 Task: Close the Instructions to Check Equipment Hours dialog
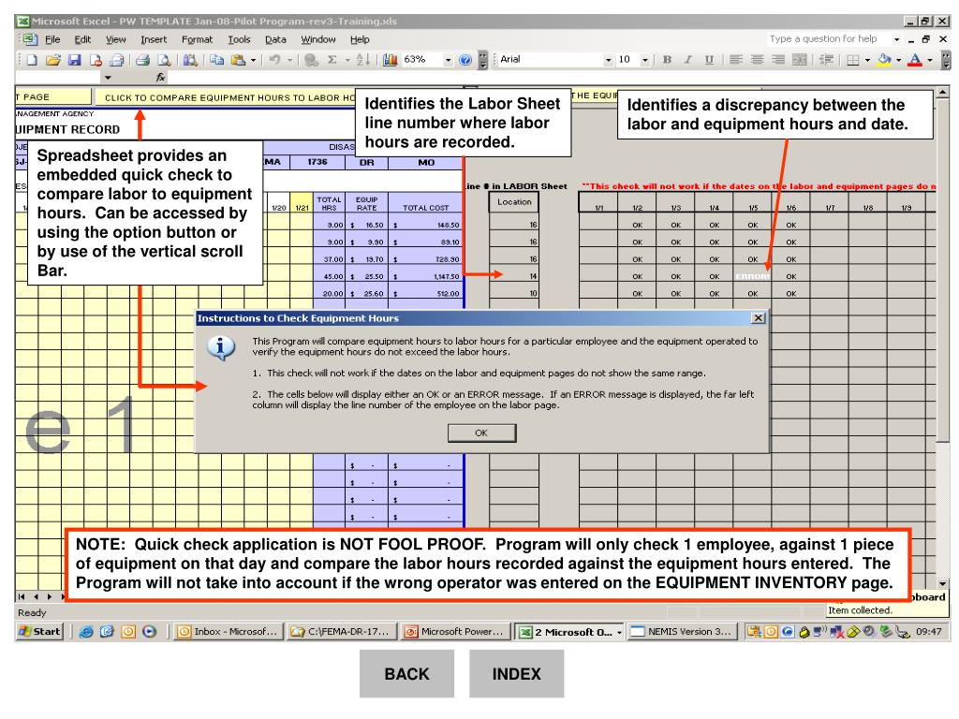(x=758, y=318)
